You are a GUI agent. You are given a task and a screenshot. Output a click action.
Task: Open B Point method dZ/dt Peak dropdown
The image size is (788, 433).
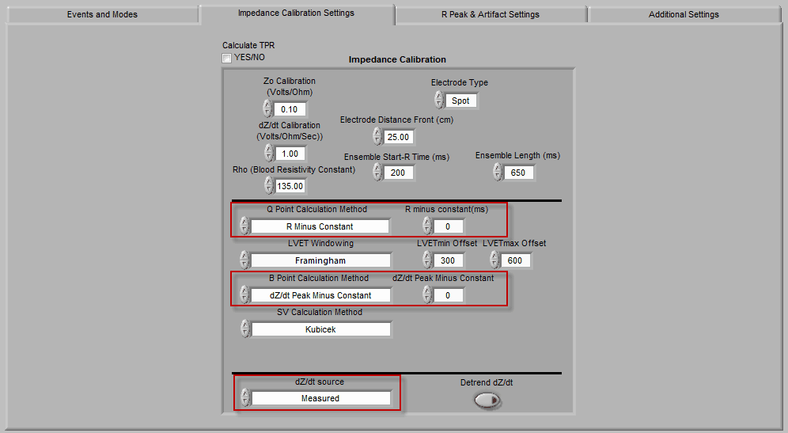pos(320,295)
